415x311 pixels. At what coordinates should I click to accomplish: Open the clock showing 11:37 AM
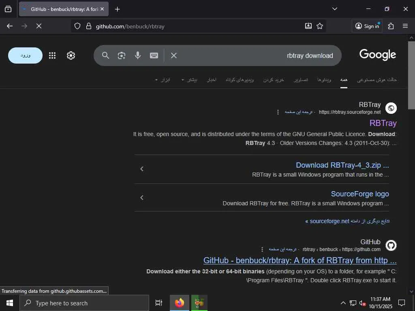[x=380, y=303]
